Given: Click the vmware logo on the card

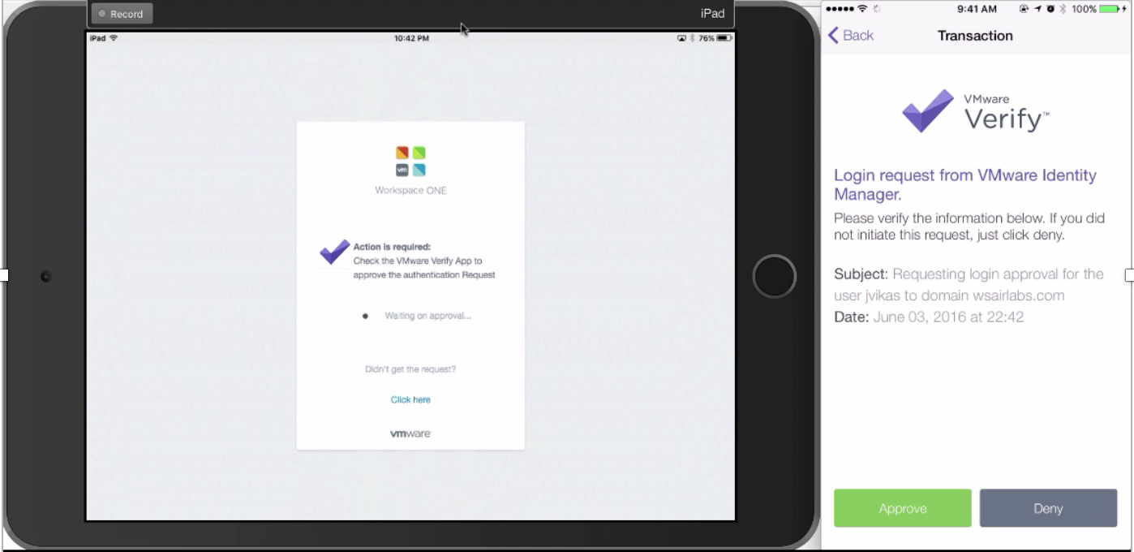Looking at the screenshot, I should pyautogui.click(x=410, y=433).
